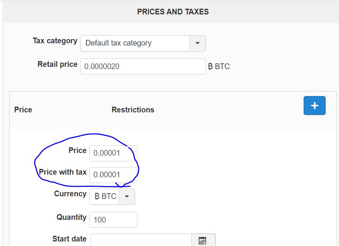Click the Price with tax label
339x246 pixels.
tap(63, 172)
